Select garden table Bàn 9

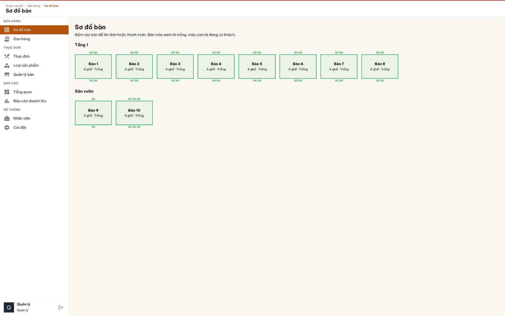93,113
